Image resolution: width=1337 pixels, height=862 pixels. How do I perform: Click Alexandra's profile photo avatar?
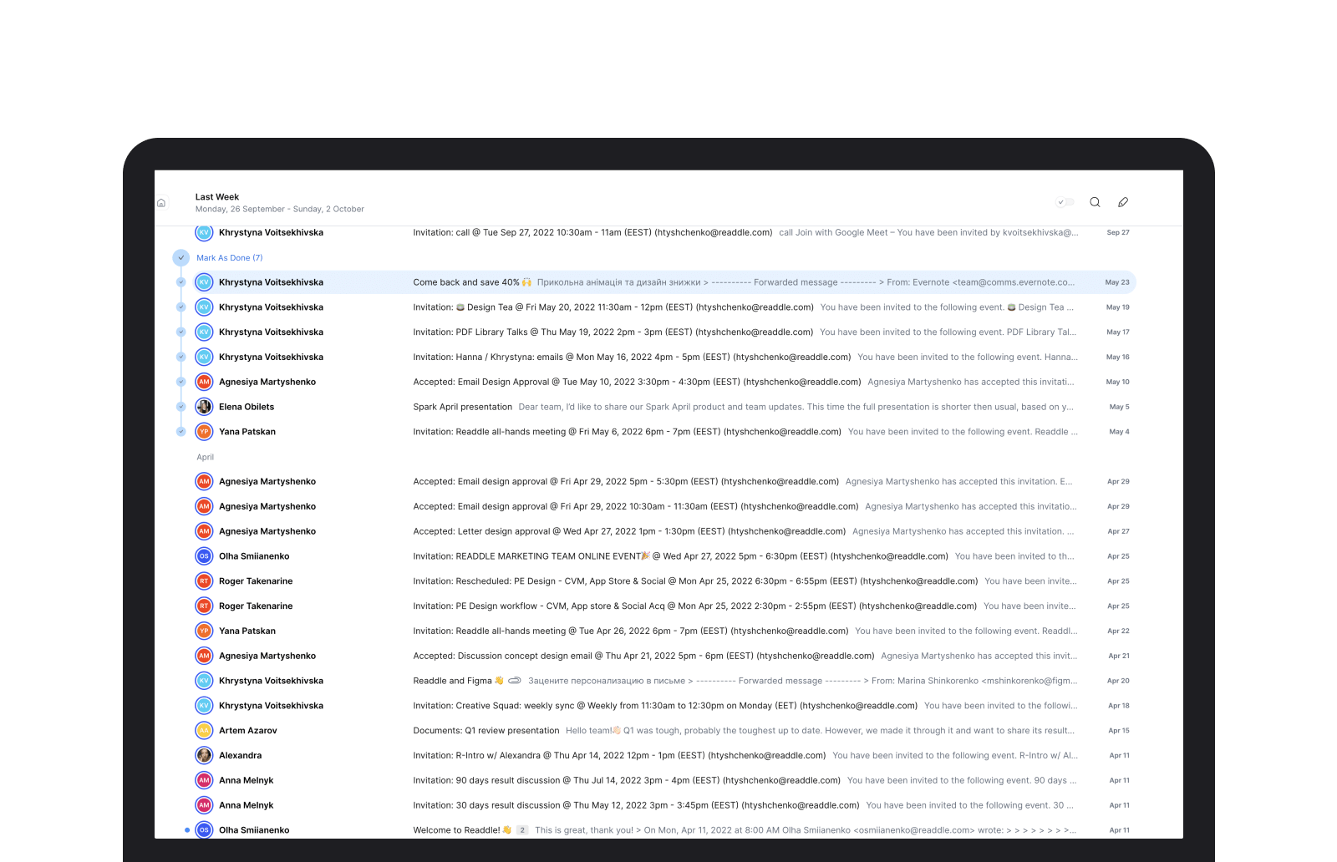pos(204,755)
